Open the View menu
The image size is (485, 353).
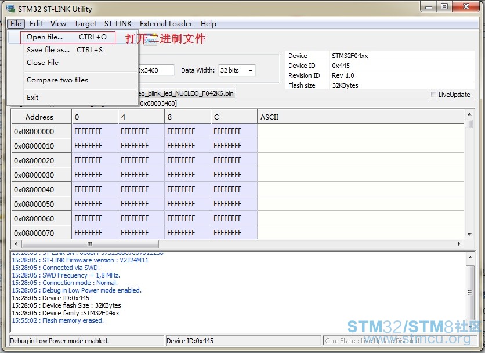58,24
